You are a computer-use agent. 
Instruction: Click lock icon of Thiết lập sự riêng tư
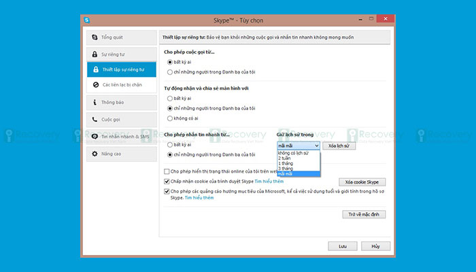[96, 69]
